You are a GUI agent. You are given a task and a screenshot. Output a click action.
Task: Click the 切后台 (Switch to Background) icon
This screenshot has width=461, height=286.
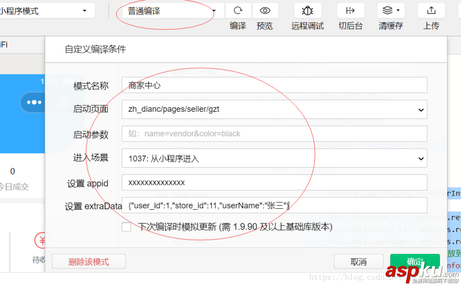350,10
